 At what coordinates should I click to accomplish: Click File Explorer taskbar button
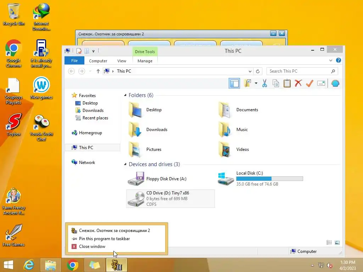[51, 265]
